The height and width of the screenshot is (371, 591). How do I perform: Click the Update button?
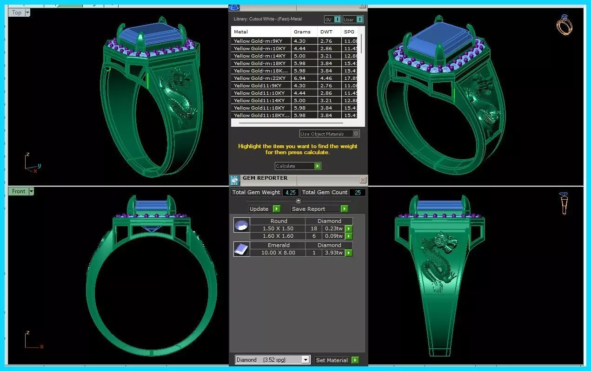click(264, 209)
